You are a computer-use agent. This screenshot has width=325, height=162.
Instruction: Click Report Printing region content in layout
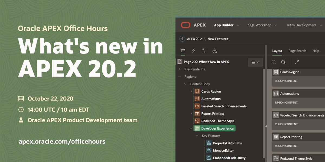click(298, 146)
